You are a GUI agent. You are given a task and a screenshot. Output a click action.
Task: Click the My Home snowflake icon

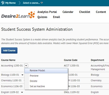(x=3, y=3)
